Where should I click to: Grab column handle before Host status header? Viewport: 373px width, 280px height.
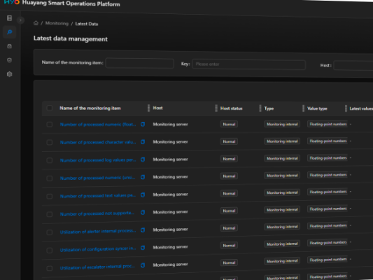[x=216, y=108]
